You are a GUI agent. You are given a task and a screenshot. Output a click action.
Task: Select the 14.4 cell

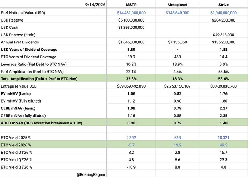(x=224, y=57)
